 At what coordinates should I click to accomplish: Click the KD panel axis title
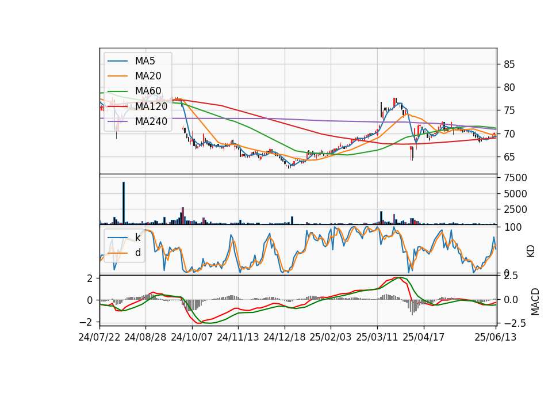pos(531,251)
